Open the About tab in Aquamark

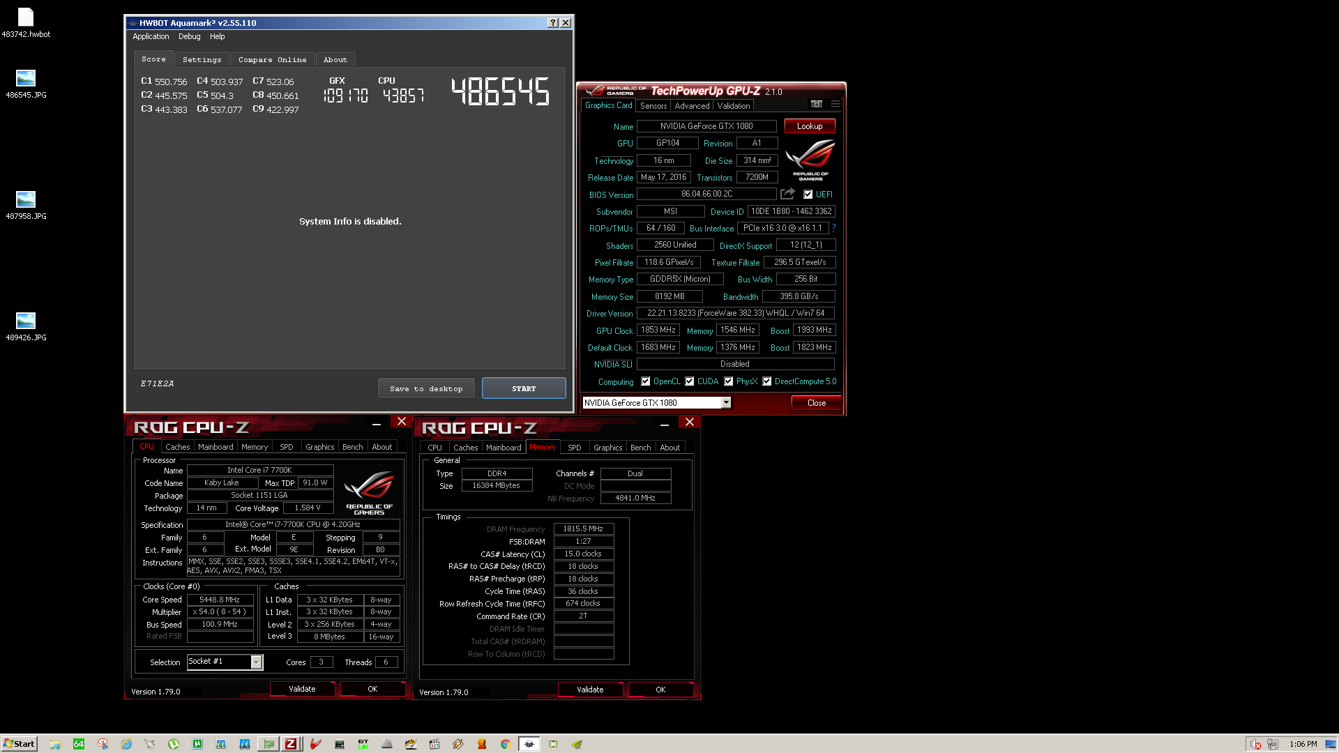click(335, 59)
